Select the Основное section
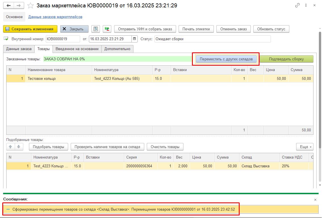This screenshot has height=218, width=322. point(14,17)
